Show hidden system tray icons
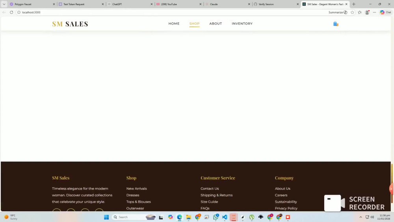Image resolution: width=394 pixels, height=222 pixels. tap(361, 217)
